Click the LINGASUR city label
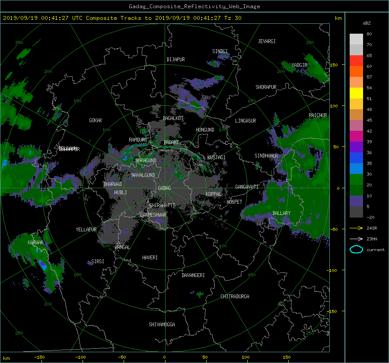389x363 pixels. pos(246,121)
